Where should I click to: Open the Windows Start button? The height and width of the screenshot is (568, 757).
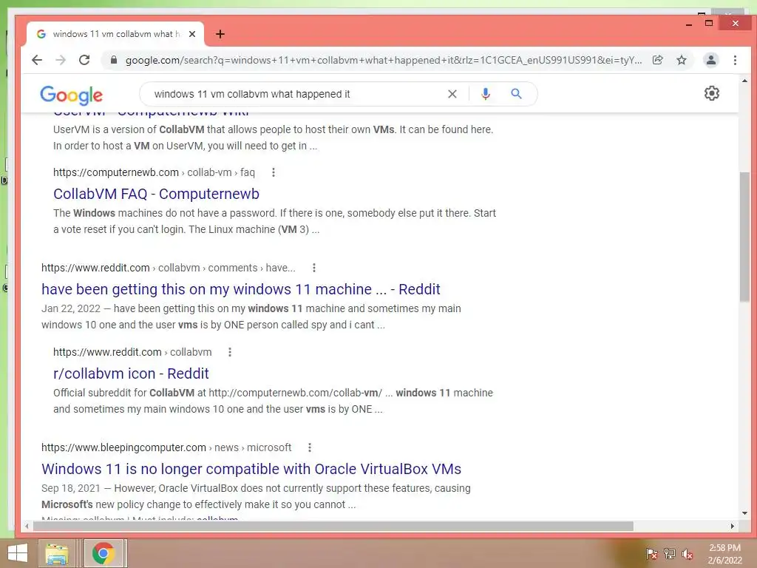(18, 553)
